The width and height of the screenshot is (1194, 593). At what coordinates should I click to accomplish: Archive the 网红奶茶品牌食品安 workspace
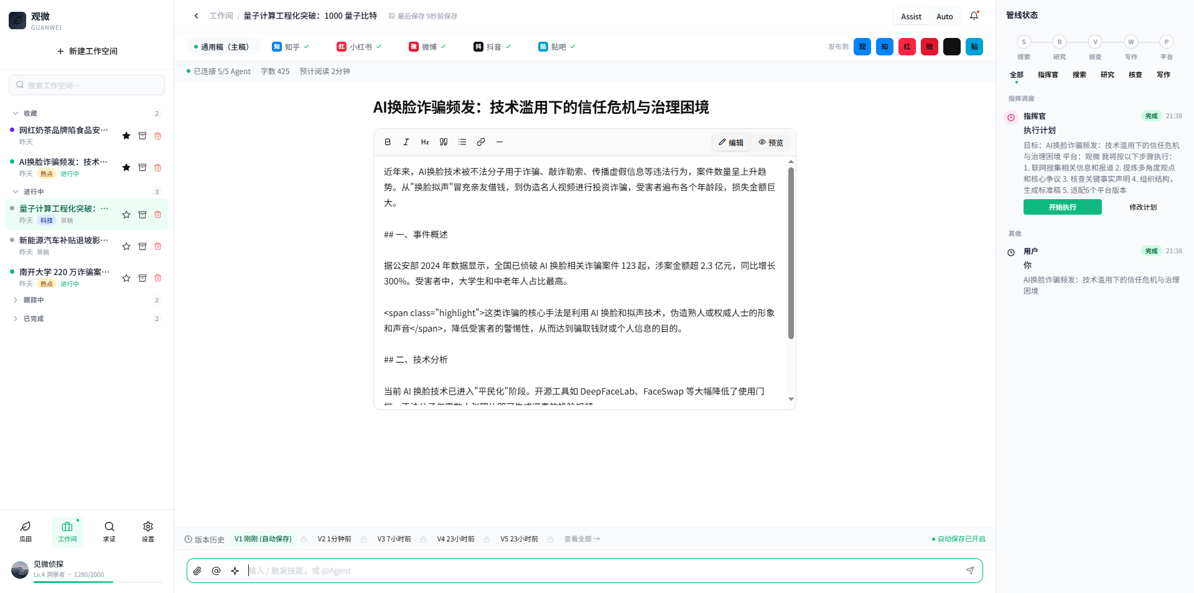pos(142,136)
